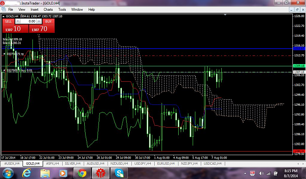This screenshot has height=179, width=306.
Task: Click the 8:15 PM taskbar clock
Action: 291,171
